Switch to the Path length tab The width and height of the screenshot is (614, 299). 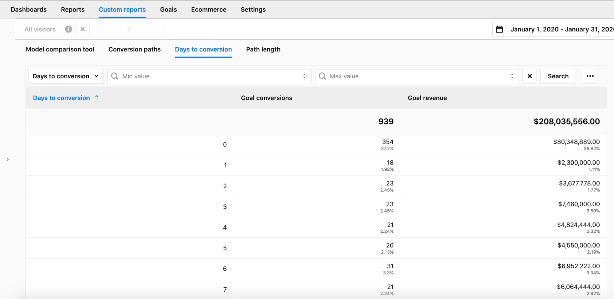(x=263, y=49)
